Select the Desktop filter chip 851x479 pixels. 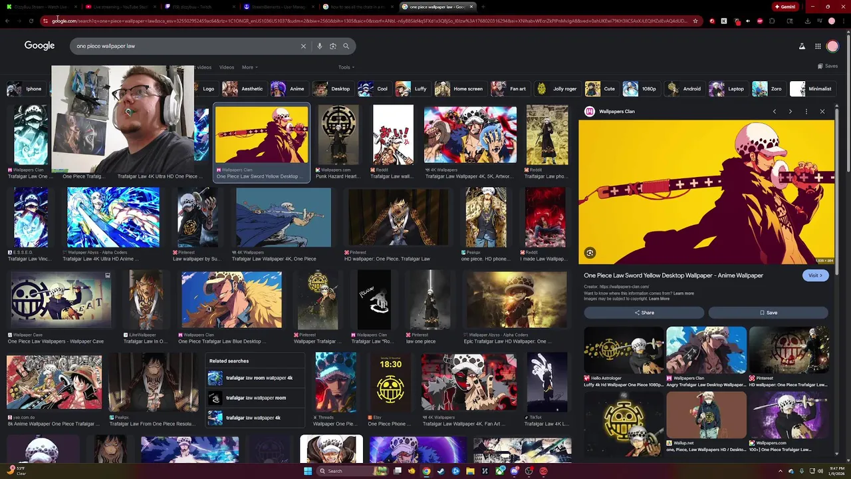point(332,88)
